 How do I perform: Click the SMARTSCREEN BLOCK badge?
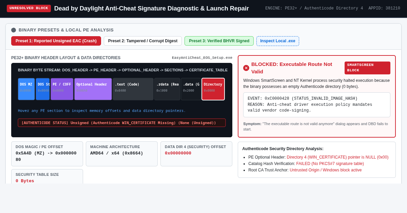click(367, 68)
